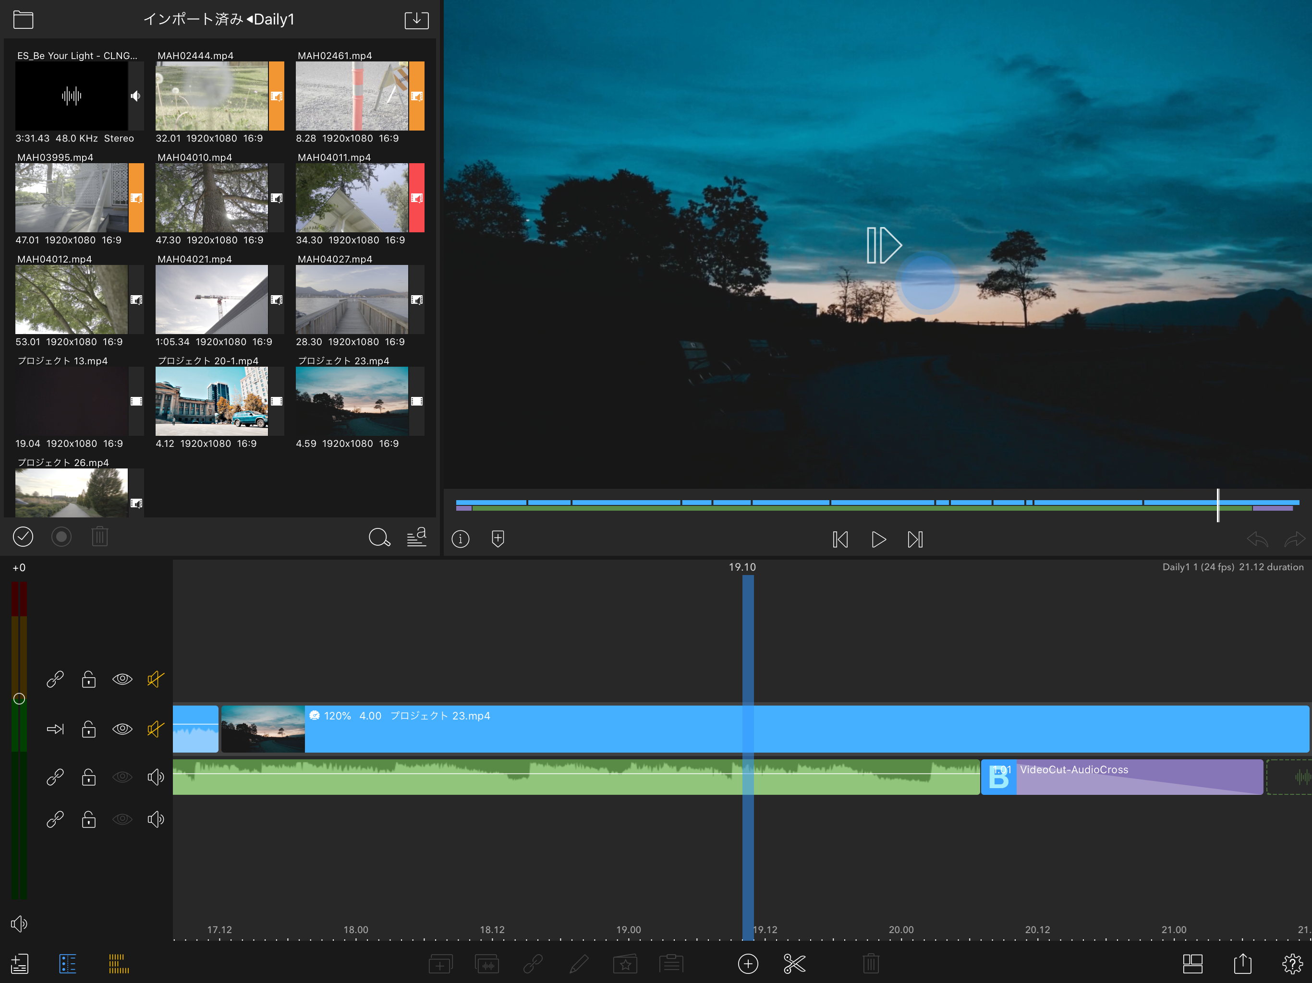Toggle lock on the main video track
The image size is (1312, 983).
click(88, 729)
